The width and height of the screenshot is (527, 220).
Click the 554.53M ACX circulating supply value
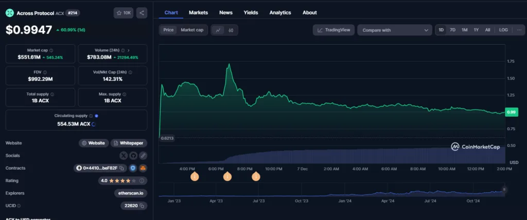pyautogui.click(x=74, y=124)
